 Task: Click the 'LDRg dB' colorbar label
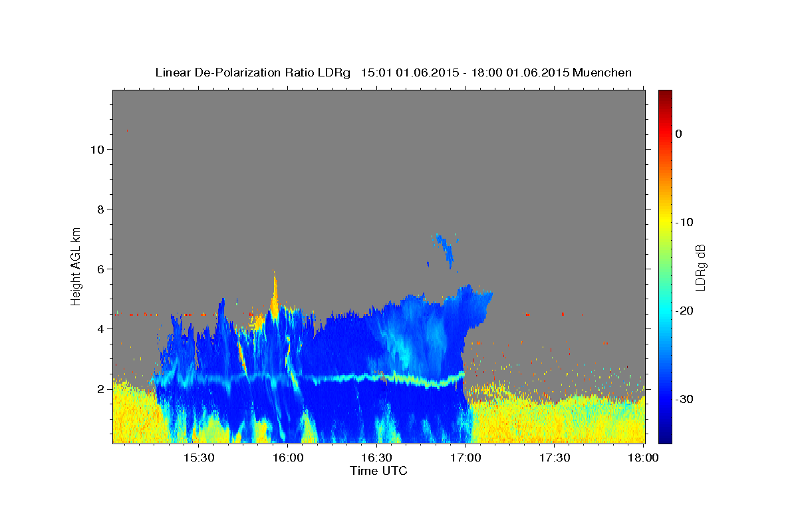[x=700, y=268]
